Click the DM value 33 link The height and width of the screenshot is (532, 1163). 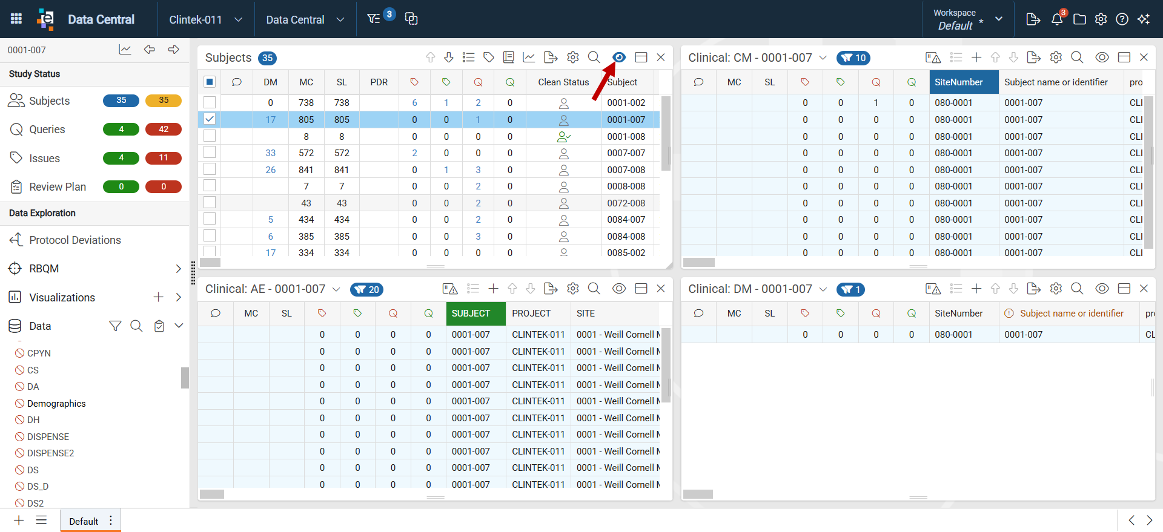(x=270, y=153)
